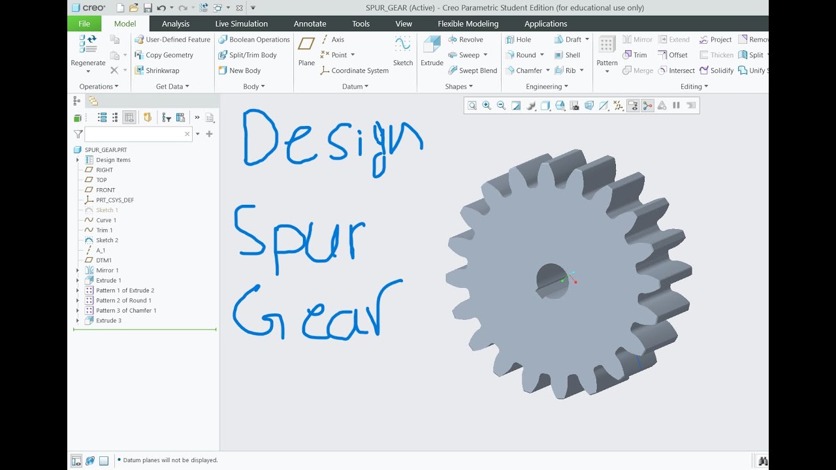Click the Split/Trim Body button
This screenshot has width=836, height=470.
[x=248, y=55]
